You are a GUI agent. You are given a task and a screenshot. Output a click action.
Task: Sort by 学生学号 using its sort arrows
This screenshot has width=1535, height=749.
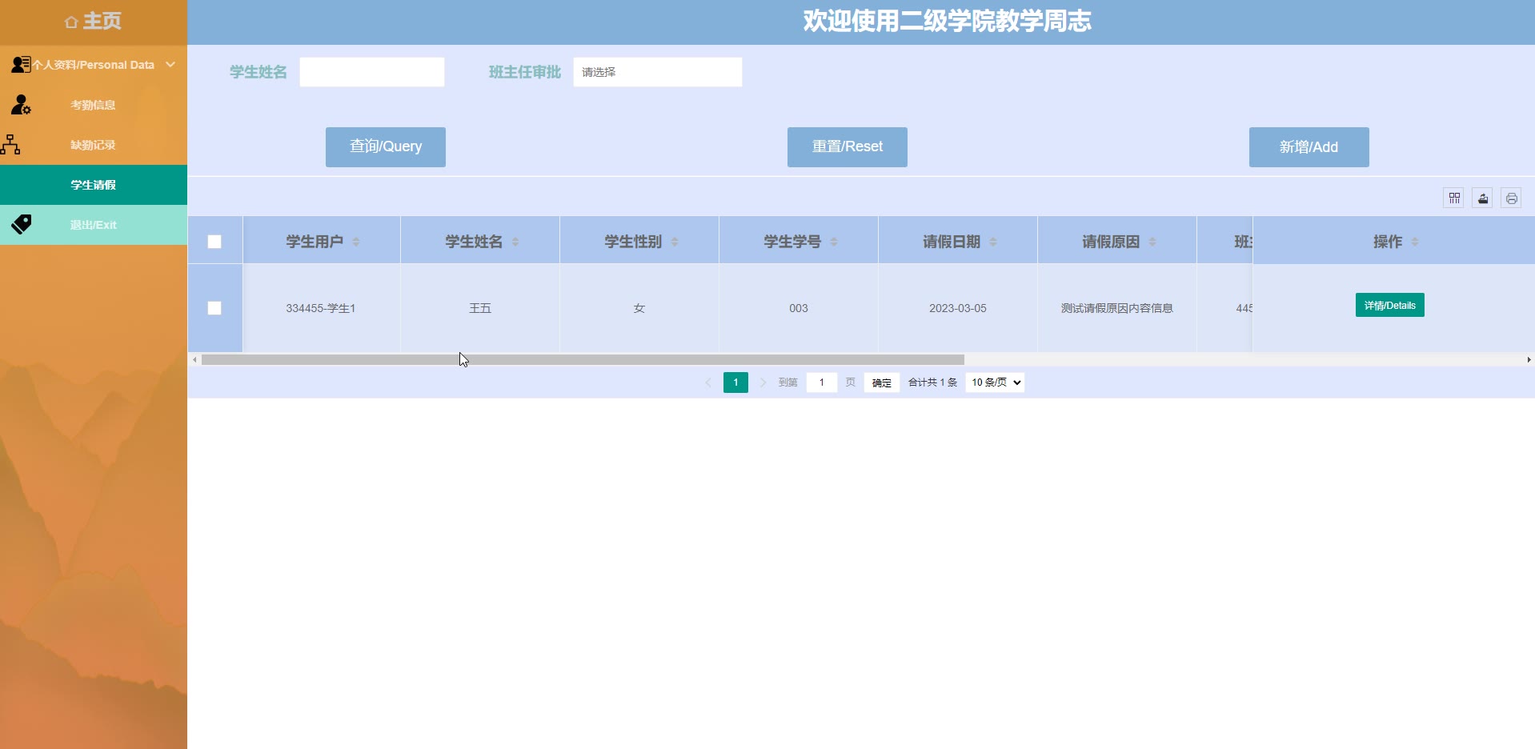pos(834,242)
